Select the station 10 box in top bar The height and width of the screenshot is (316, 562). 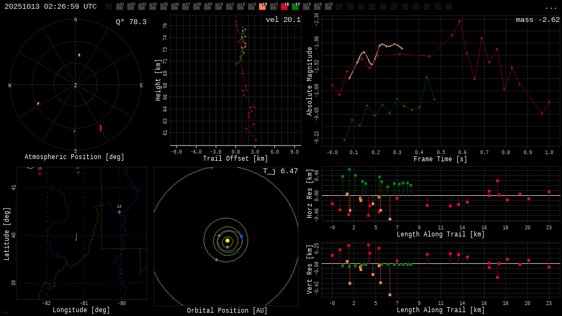point(218,7)
